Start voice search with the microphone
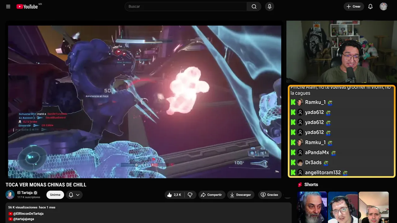The image size is (397, 223). click(x=270, y=7)
